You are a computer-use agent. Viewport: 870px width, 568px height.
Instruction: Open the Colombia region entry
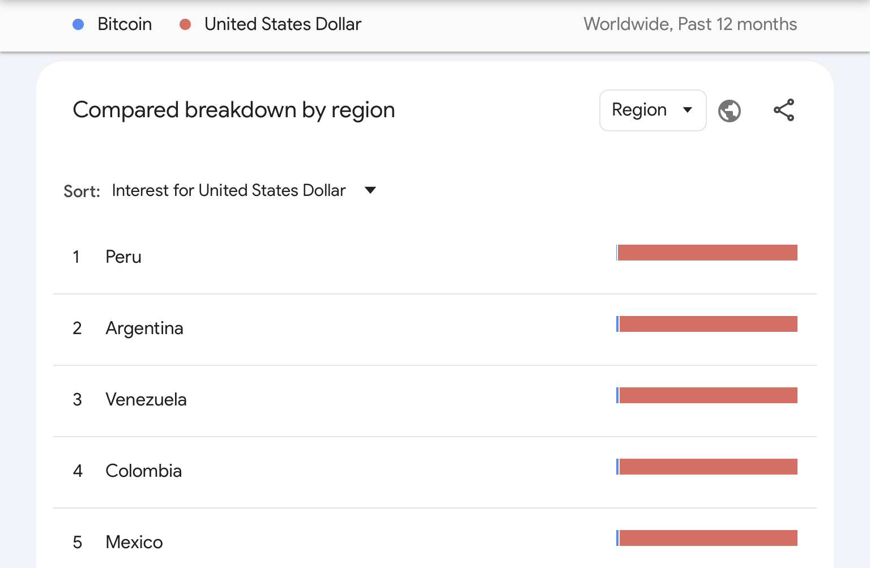(x=144, y=471)
